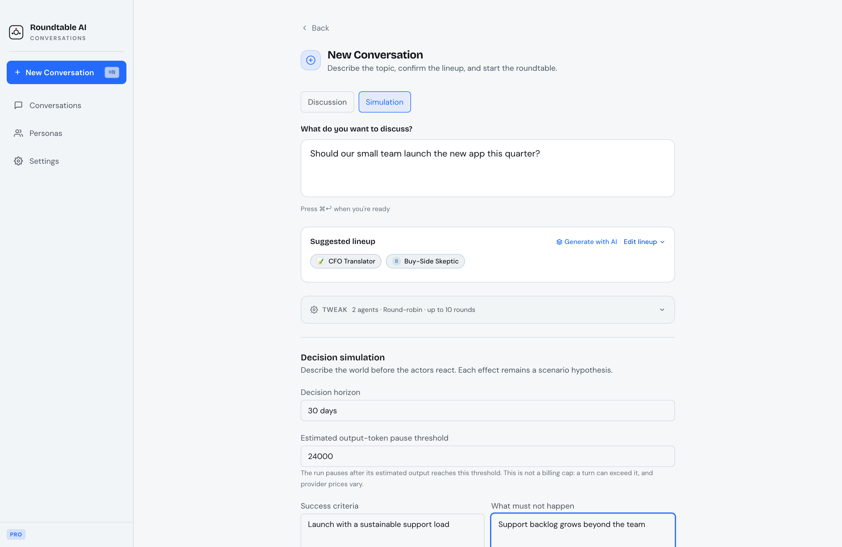Viewport: 842px width, 547px height.
Task: Click the PRO badge in sidebar
Action: [16, 534]
